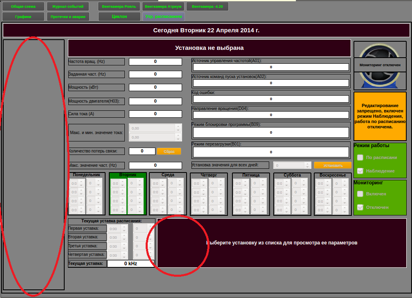The width and height of the screenshot is (412, 298).
Task: Open the Графики page
Action: pyautogui.click(x=23, y=17)
